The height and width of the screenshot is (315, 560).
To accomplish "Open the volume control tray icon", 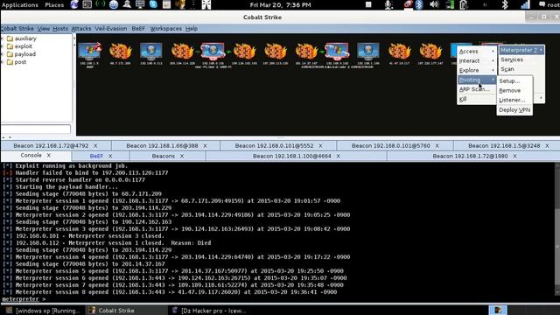I will (434, 4).
